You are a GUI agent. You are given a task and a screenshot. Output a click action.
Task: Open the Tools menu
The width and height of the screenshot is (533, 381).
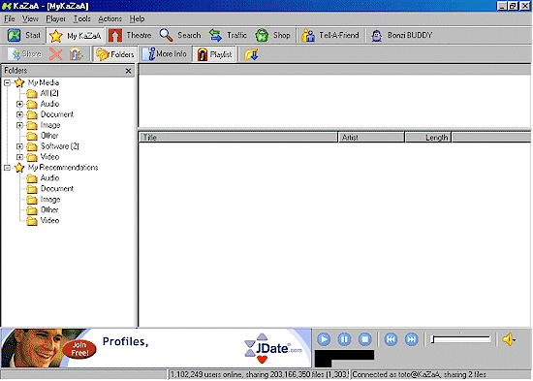click(82, 19)
